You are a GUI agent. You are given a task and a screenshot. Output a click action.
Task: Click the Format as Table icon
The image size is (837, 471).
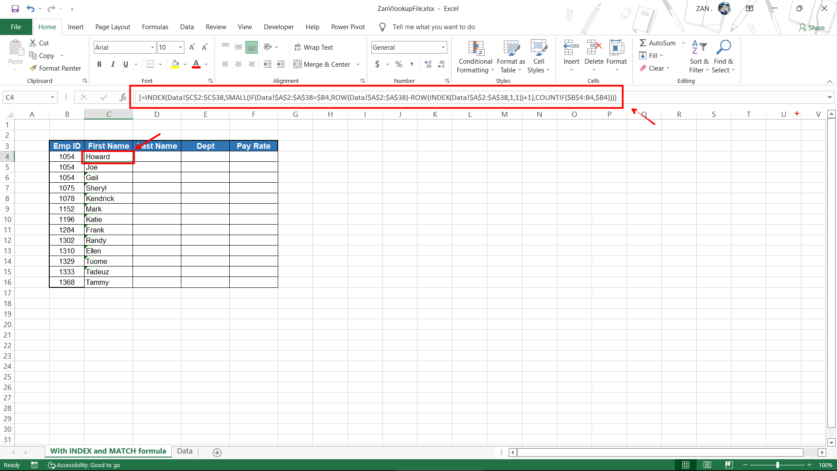point(511,56)
